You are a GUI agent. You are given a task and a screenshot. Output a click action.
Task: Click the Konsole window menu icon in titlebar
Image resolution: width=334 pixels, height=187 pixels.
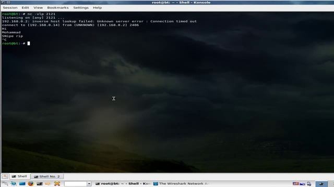3,2
